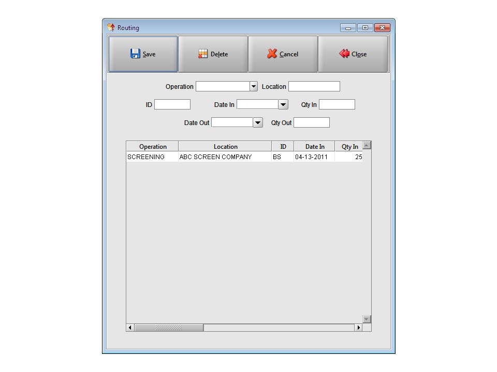Viewport: 497px width, 372px height.
Task: Click the table's scroll right arrow
Action: 358,328
